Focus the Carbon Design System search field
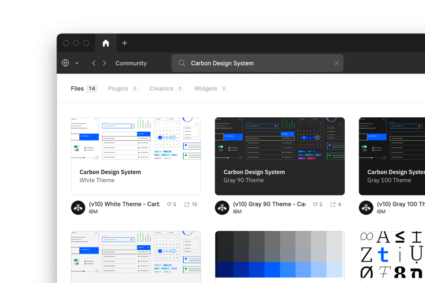 pos(258,63)
